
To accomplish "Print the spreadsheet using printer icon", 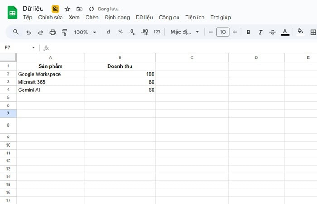I will pos(53,32).
